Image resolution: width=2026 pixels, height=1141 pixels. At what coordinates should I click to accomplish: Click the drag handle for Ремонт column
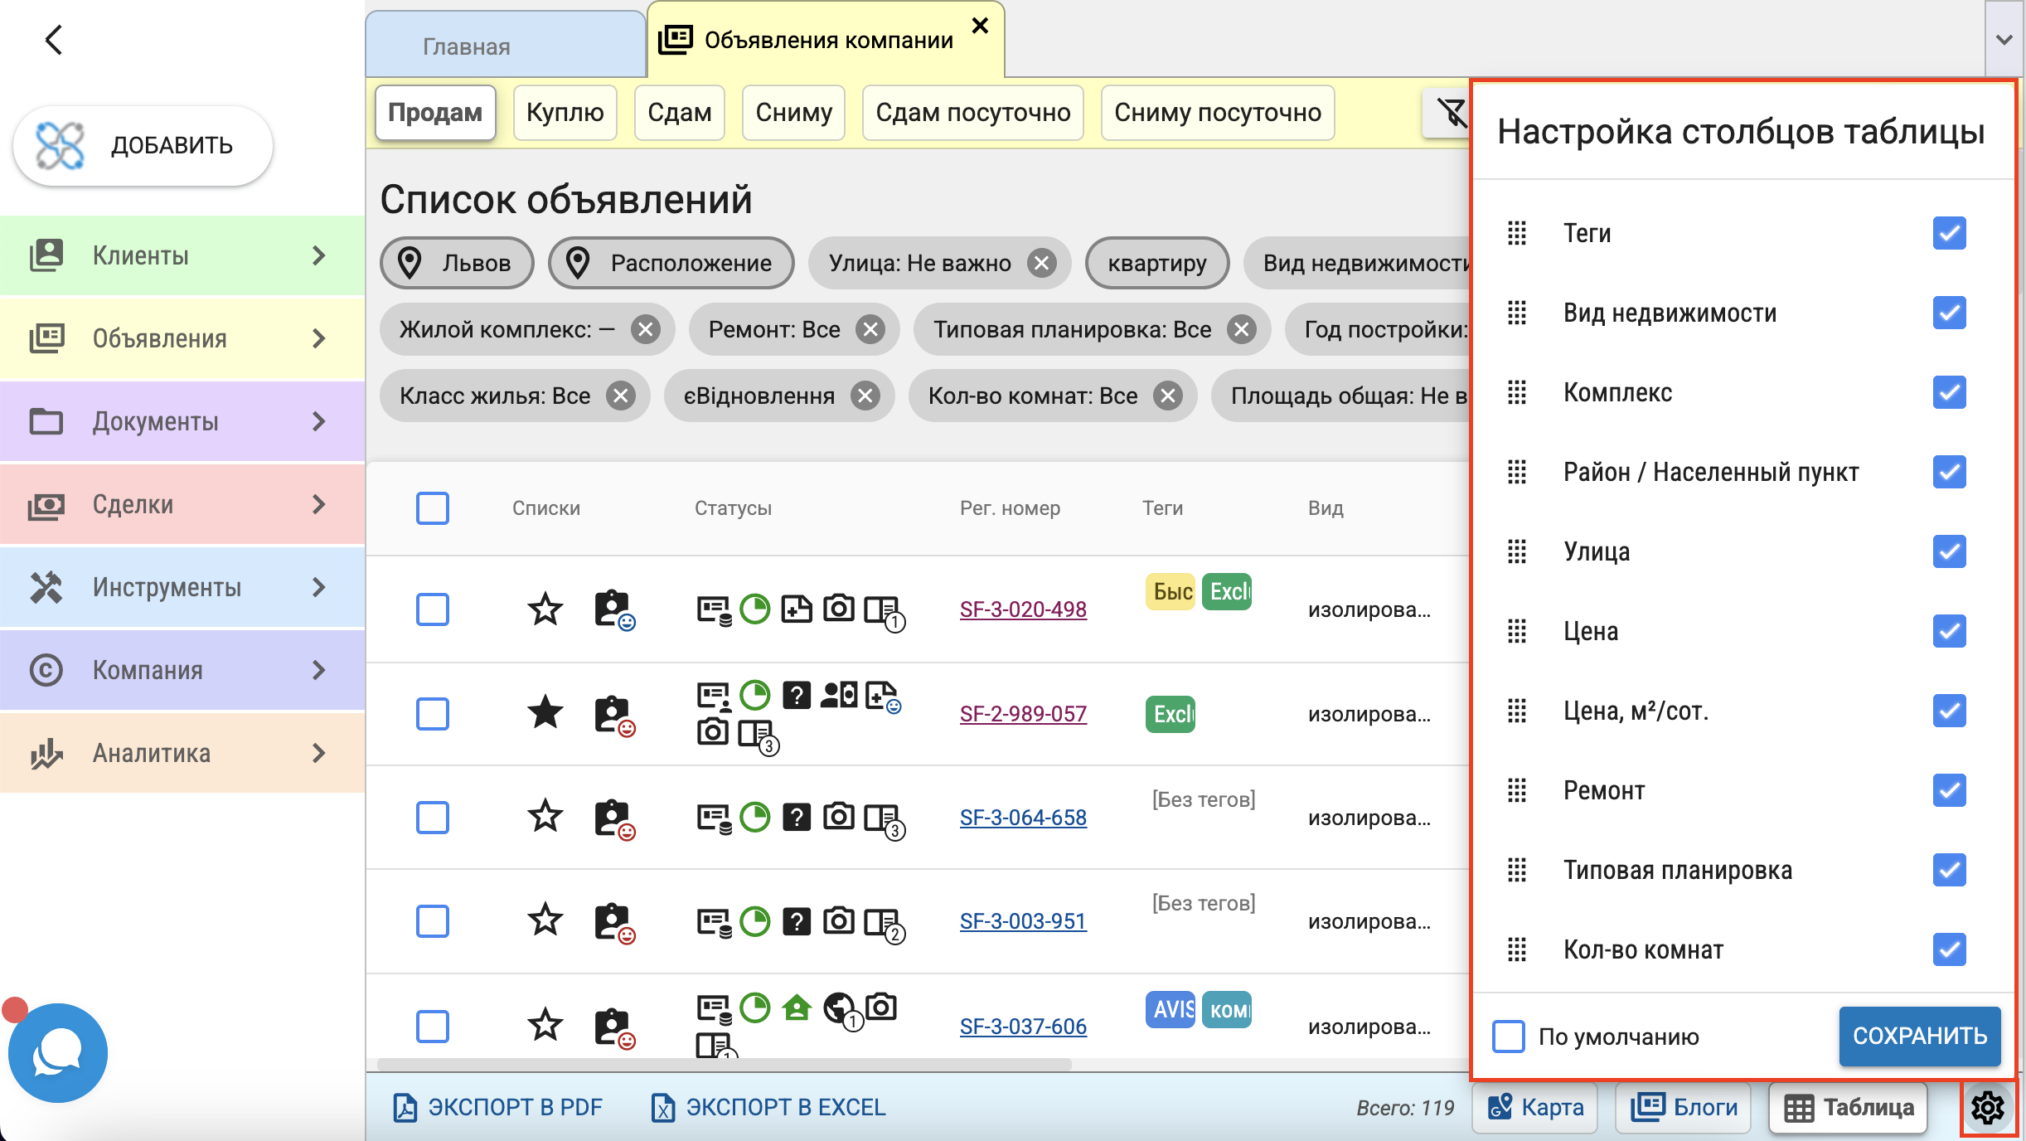[x=1516, y=790]
